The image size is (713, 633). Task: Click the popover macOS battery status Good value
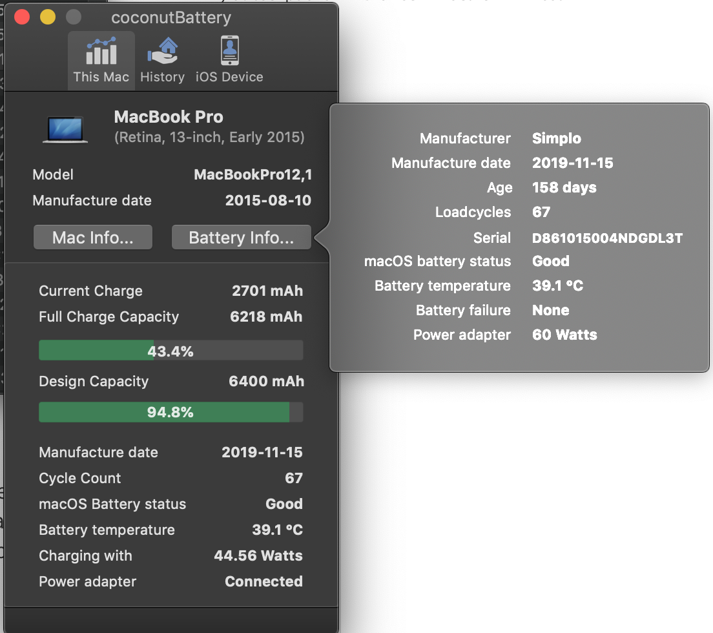[x=551, y=261]
